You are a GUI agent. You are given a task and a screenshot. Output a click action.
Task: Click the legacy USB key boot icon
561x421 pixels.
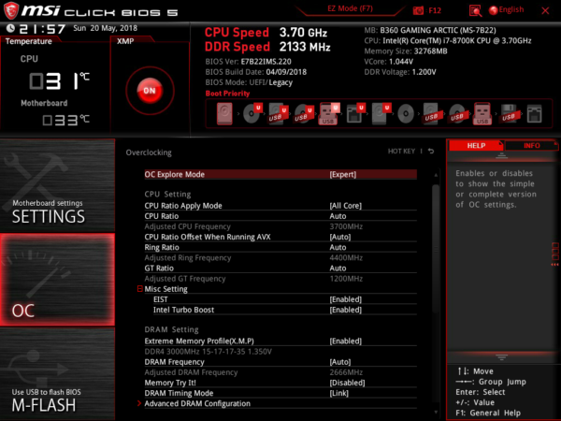[482, 113]
